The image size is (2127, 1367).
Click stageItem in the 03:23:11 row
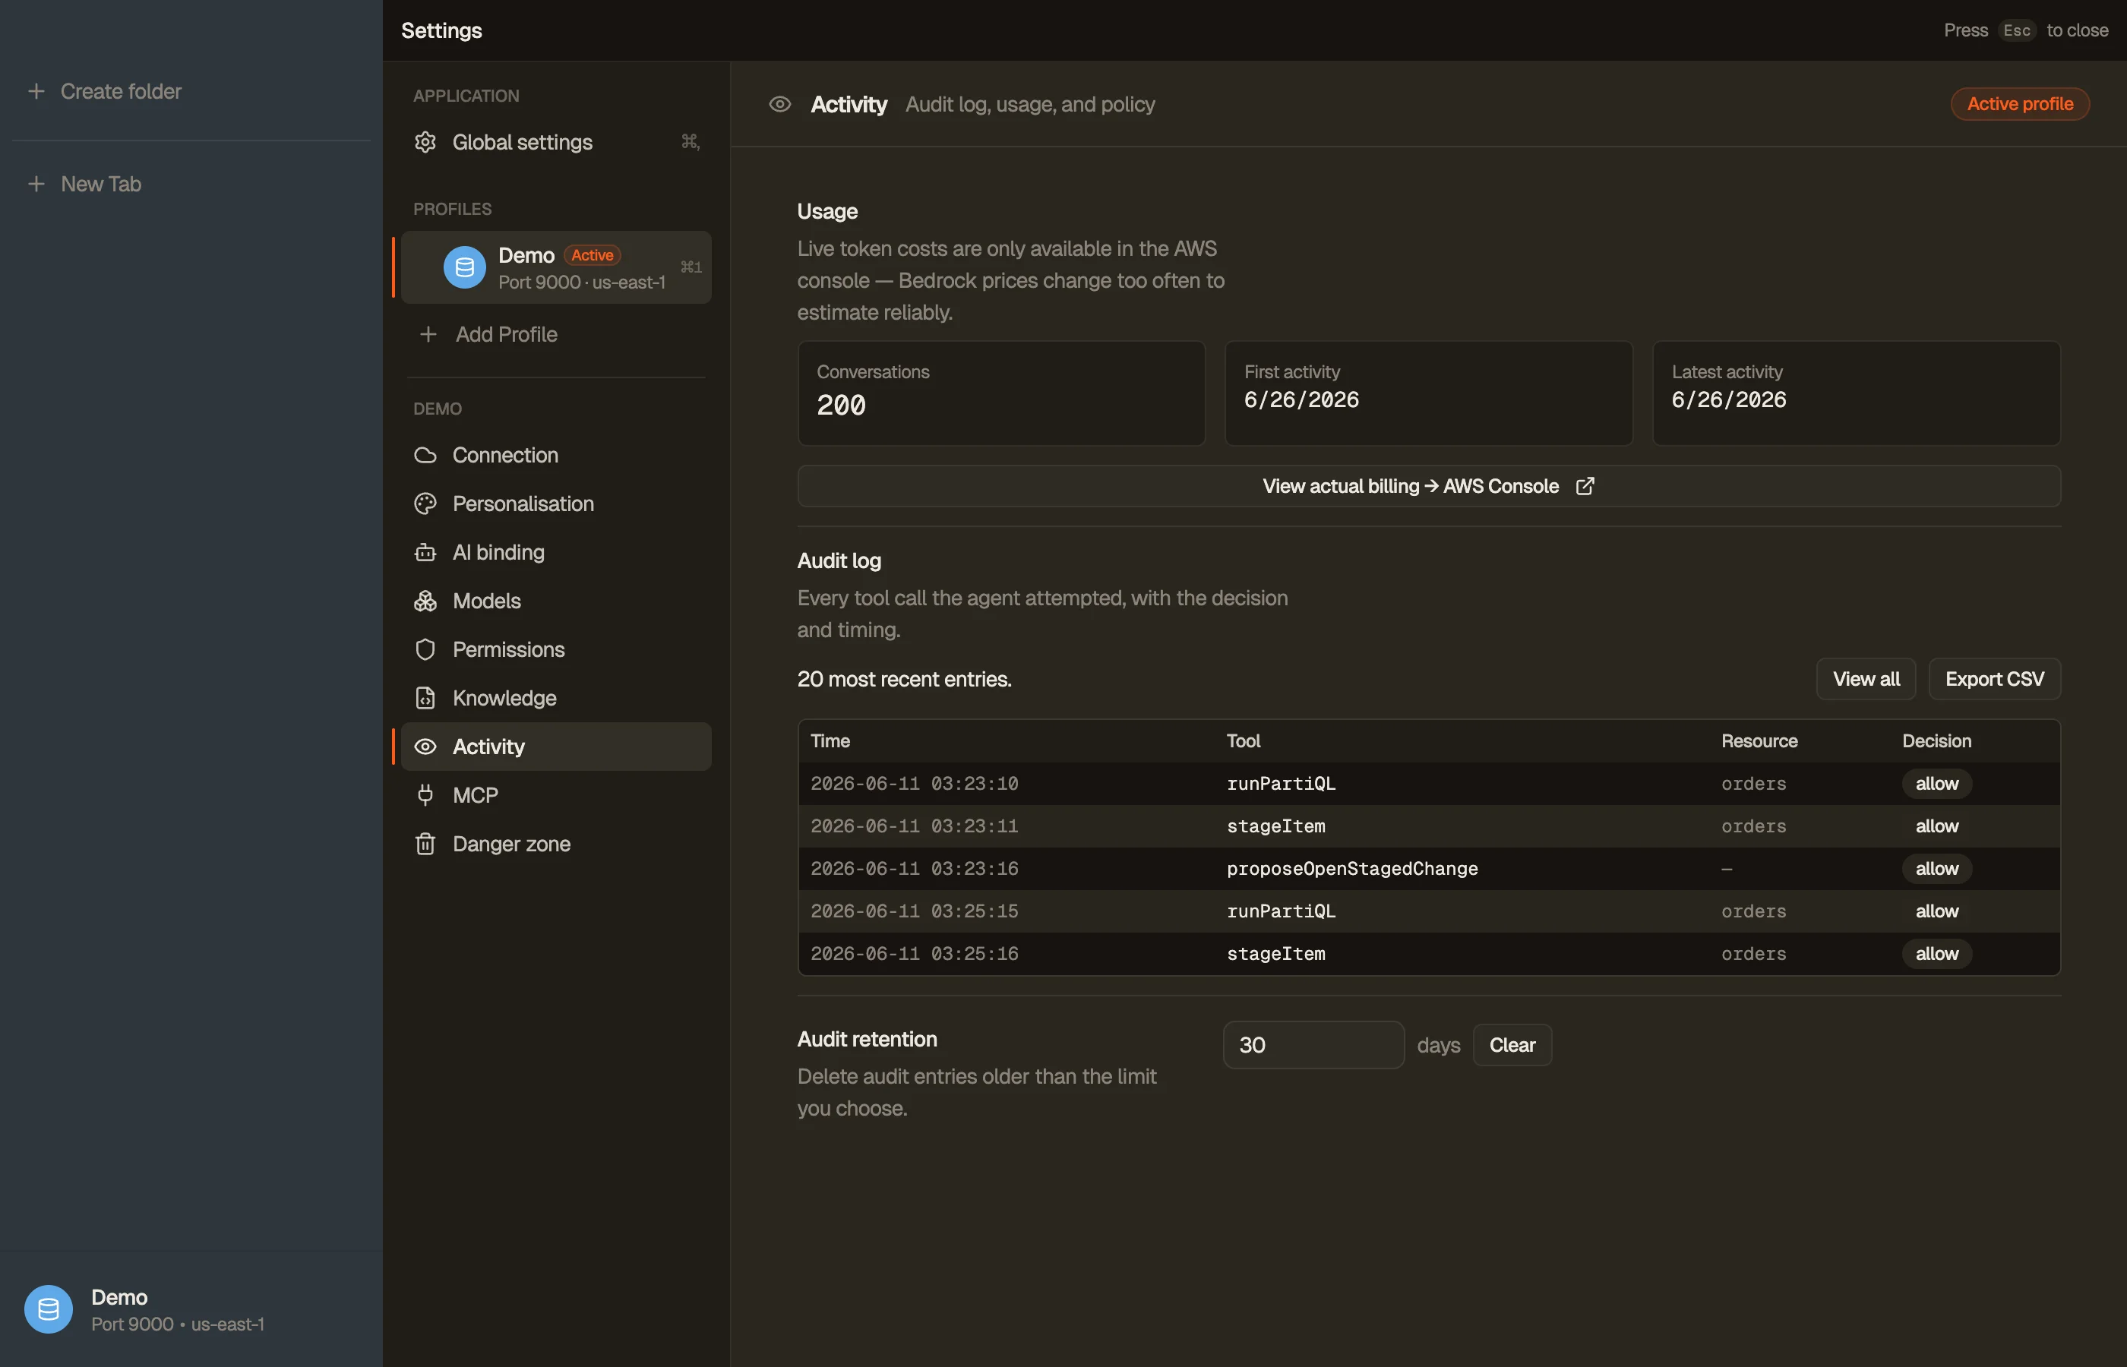click(x=1275, y=826)
